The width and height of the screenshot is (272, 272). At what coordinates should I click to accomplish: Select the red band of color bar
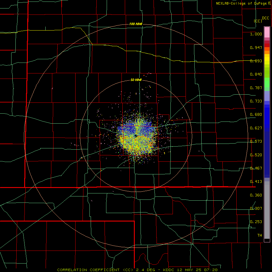tap(267, 45)
